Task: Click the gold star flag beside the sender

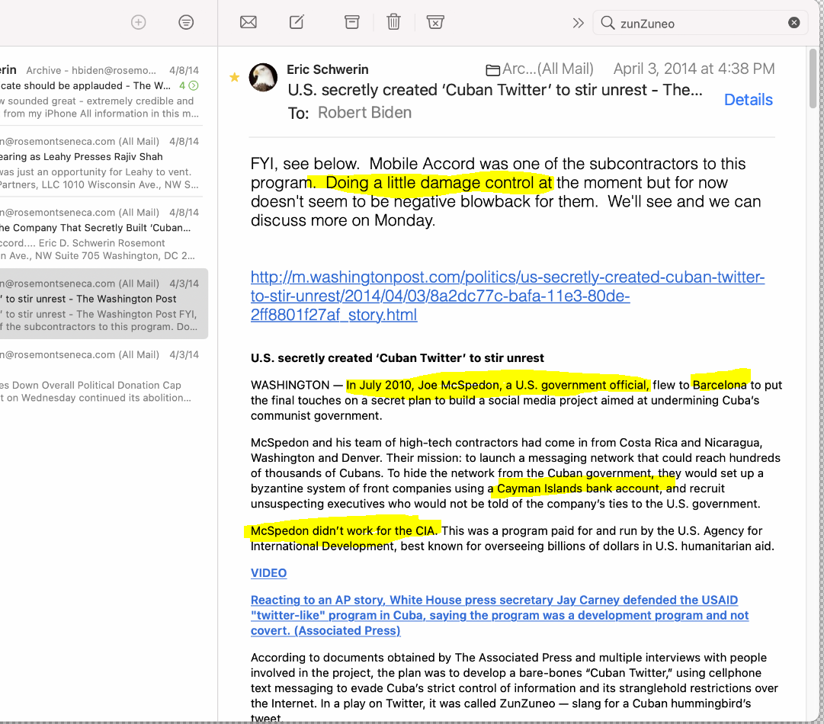Action: (234, 78)
